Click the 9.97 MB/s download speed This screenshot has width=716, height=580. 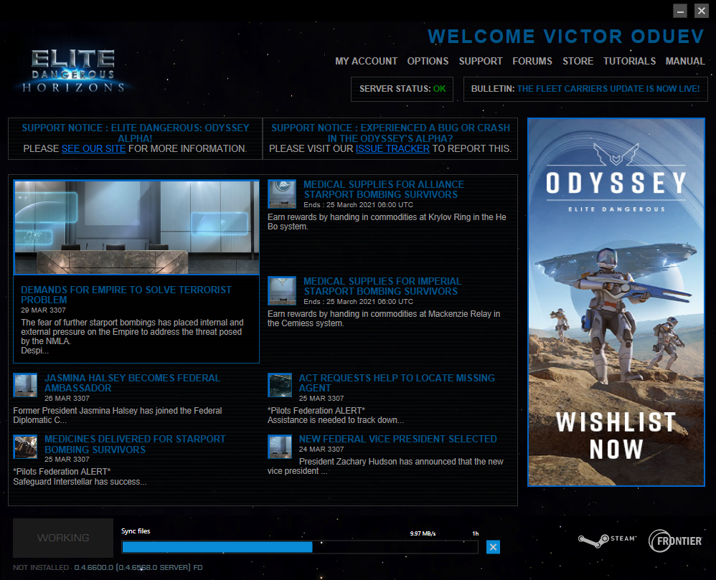(423, 533)
